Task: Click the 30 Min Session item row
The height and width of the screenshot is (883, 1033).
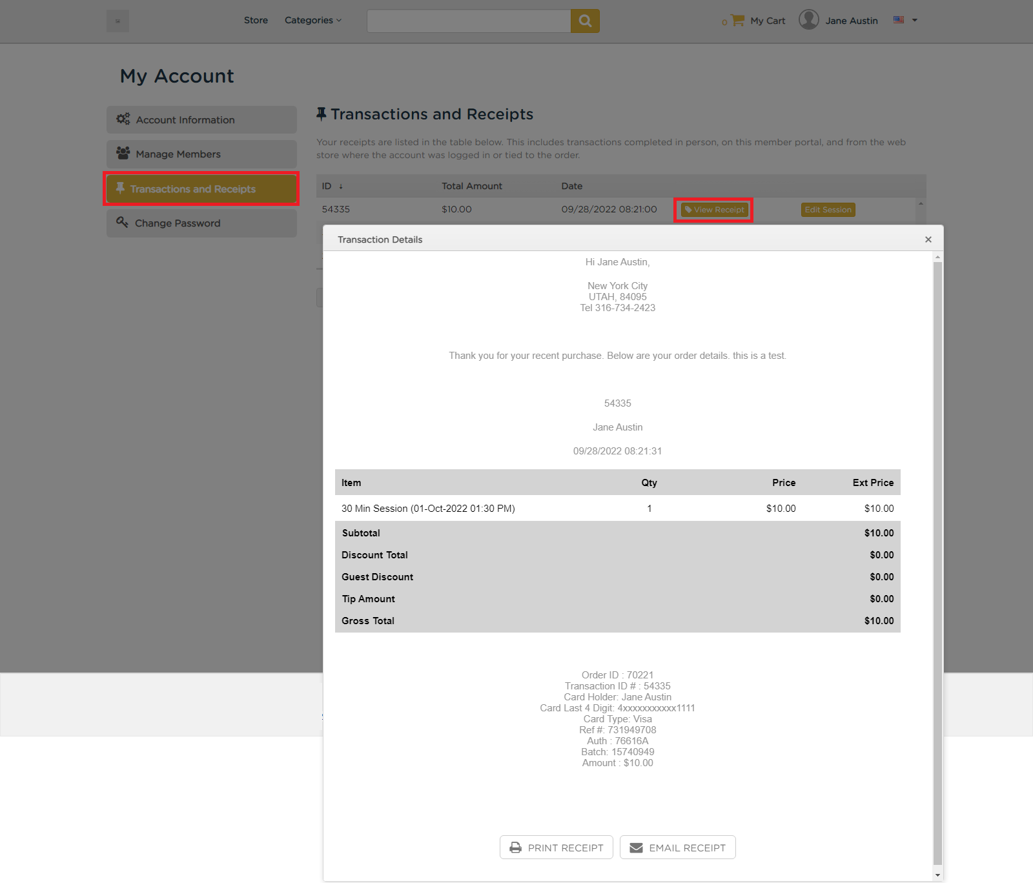Action: click(617, 509)
